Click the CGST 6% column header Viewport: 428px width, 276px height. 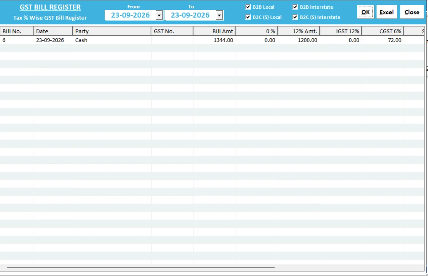[383, 31]
